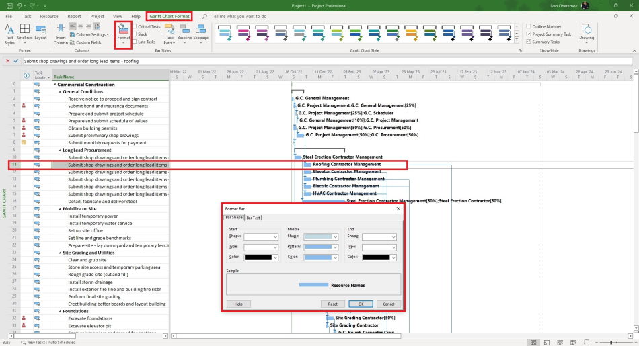Image resolution: width=639 pixels, height=346 pixels.
Task: Align column text center
Action: click(81, 26)
